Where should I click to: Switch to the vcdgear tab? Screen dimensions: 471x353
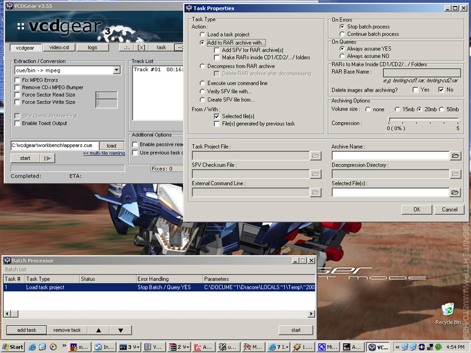click(25, 48)
